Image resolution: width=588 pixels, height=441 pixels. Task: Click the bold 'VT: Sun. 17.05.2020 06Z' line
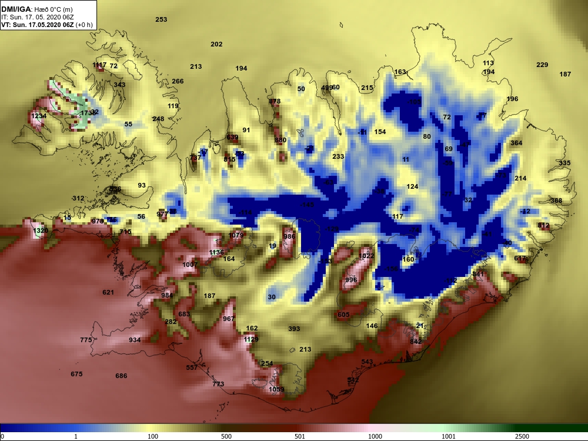(x=39, y=25)
